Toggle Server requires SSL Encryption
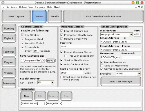The width and height of the screenshot is (145, 111). pyautogui.click(x=101, y=69)
